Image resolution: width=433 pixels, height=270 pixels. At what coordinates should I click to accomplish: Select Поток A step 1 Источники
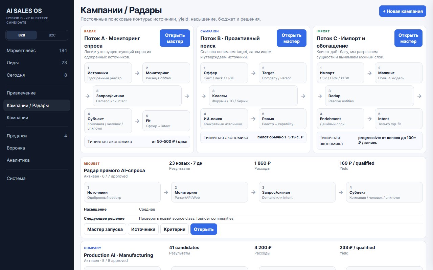pyautogui.click(x=108, y=73)
